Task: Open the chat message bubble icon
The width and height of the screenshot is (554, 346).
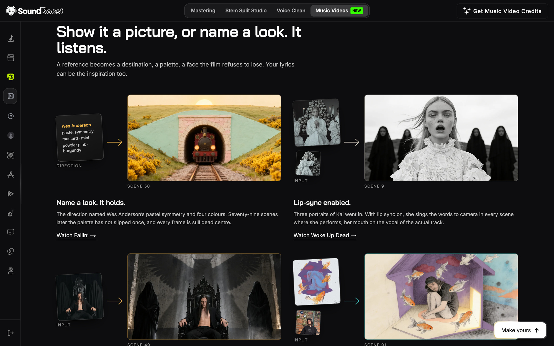Action: click(11, 232)
